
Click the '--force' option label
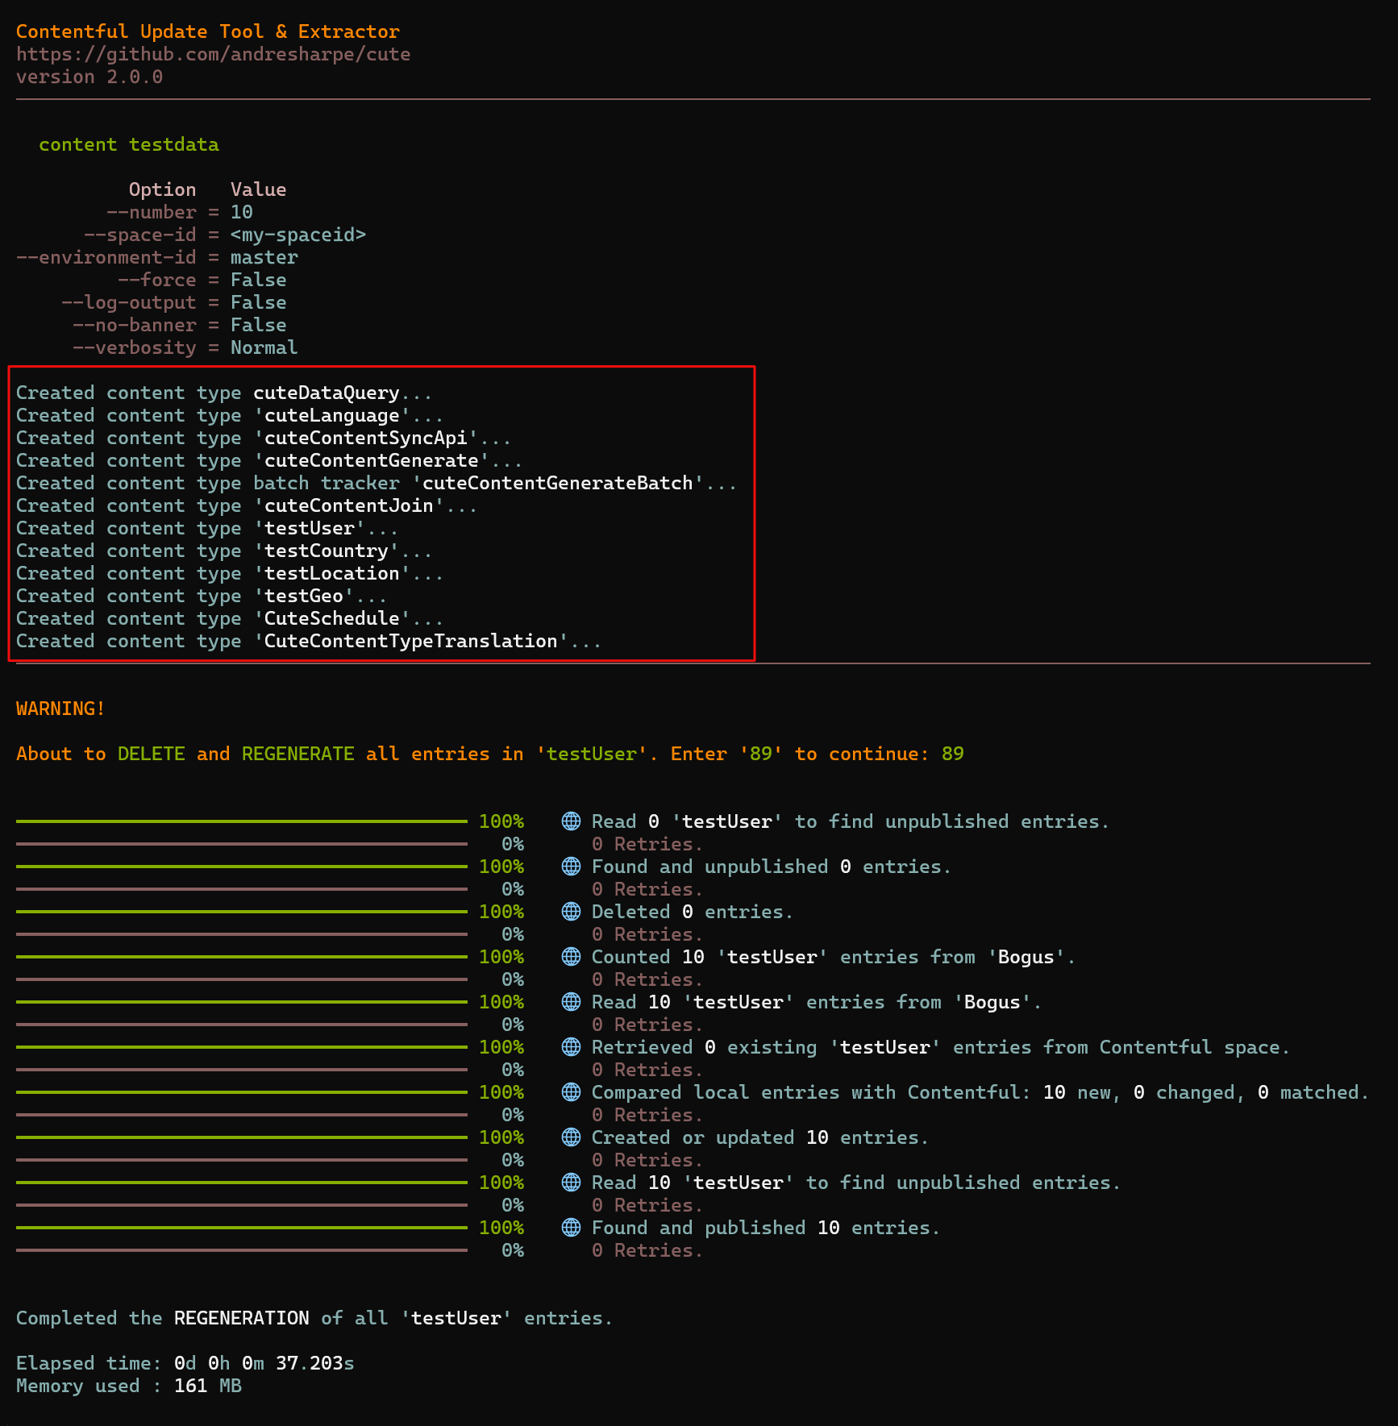157,280
